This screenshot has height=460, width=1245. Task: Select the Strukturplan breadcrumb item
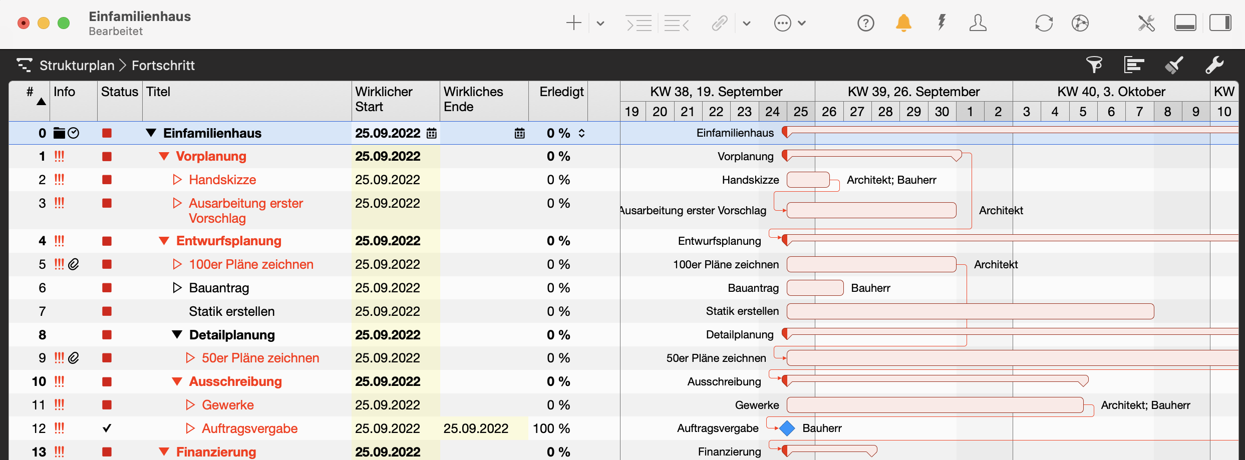click(x=77, y=66)
